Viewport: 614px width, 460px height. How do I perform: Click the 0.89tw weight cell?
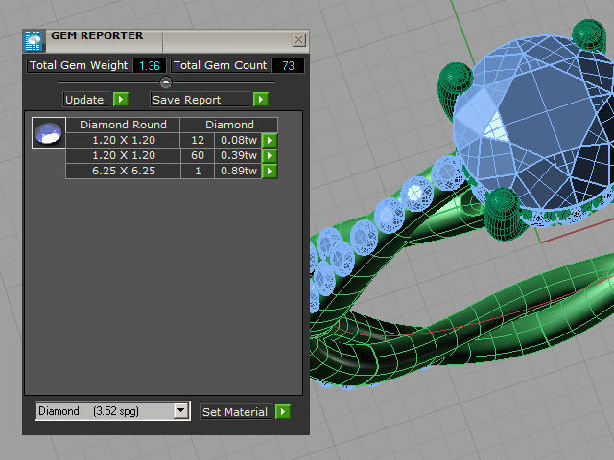click(x=238, y=171)
